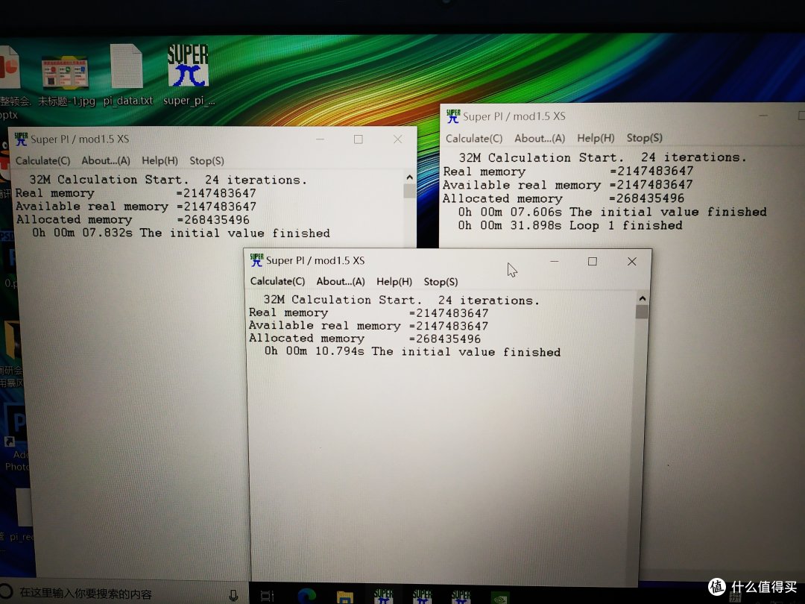Screen dimensions: 805x604
Task: Switch to third Super PI taskbar icon
Action: (x=461, y=596)
